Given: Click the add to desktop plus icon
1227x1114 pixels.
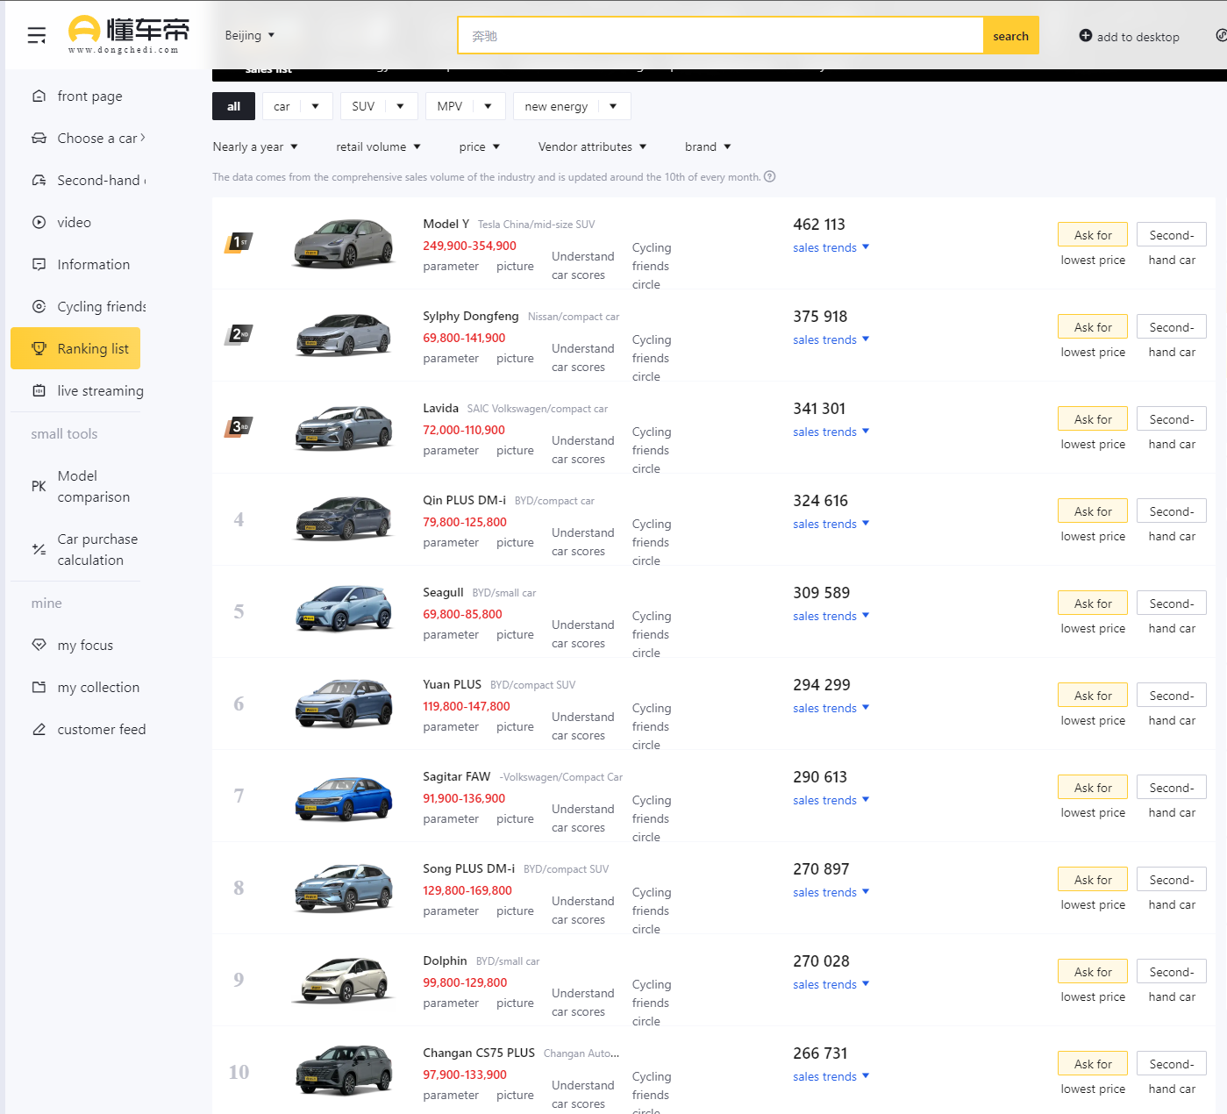Looking at the screenshot, I should pos(1086,35).
